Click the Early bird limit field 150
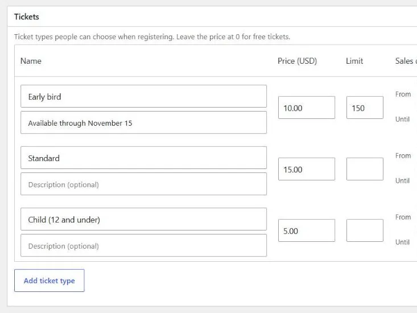Image resolution: width=417 pixels, height=313 pixels. point(365,108)
